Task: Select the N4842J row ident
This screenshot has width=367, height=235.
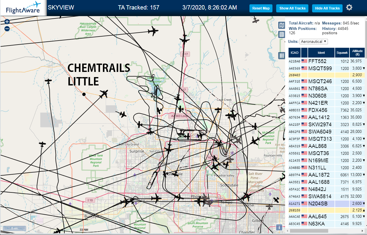Action: point(317,189)
